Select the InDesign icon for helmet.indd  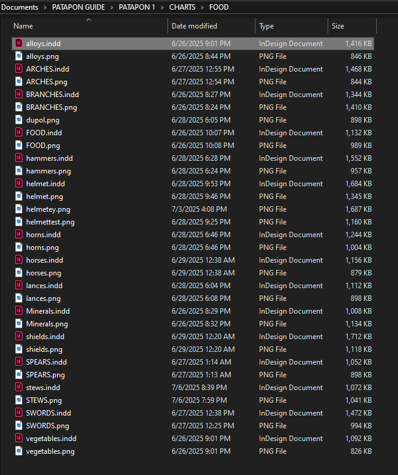(19, 184)
